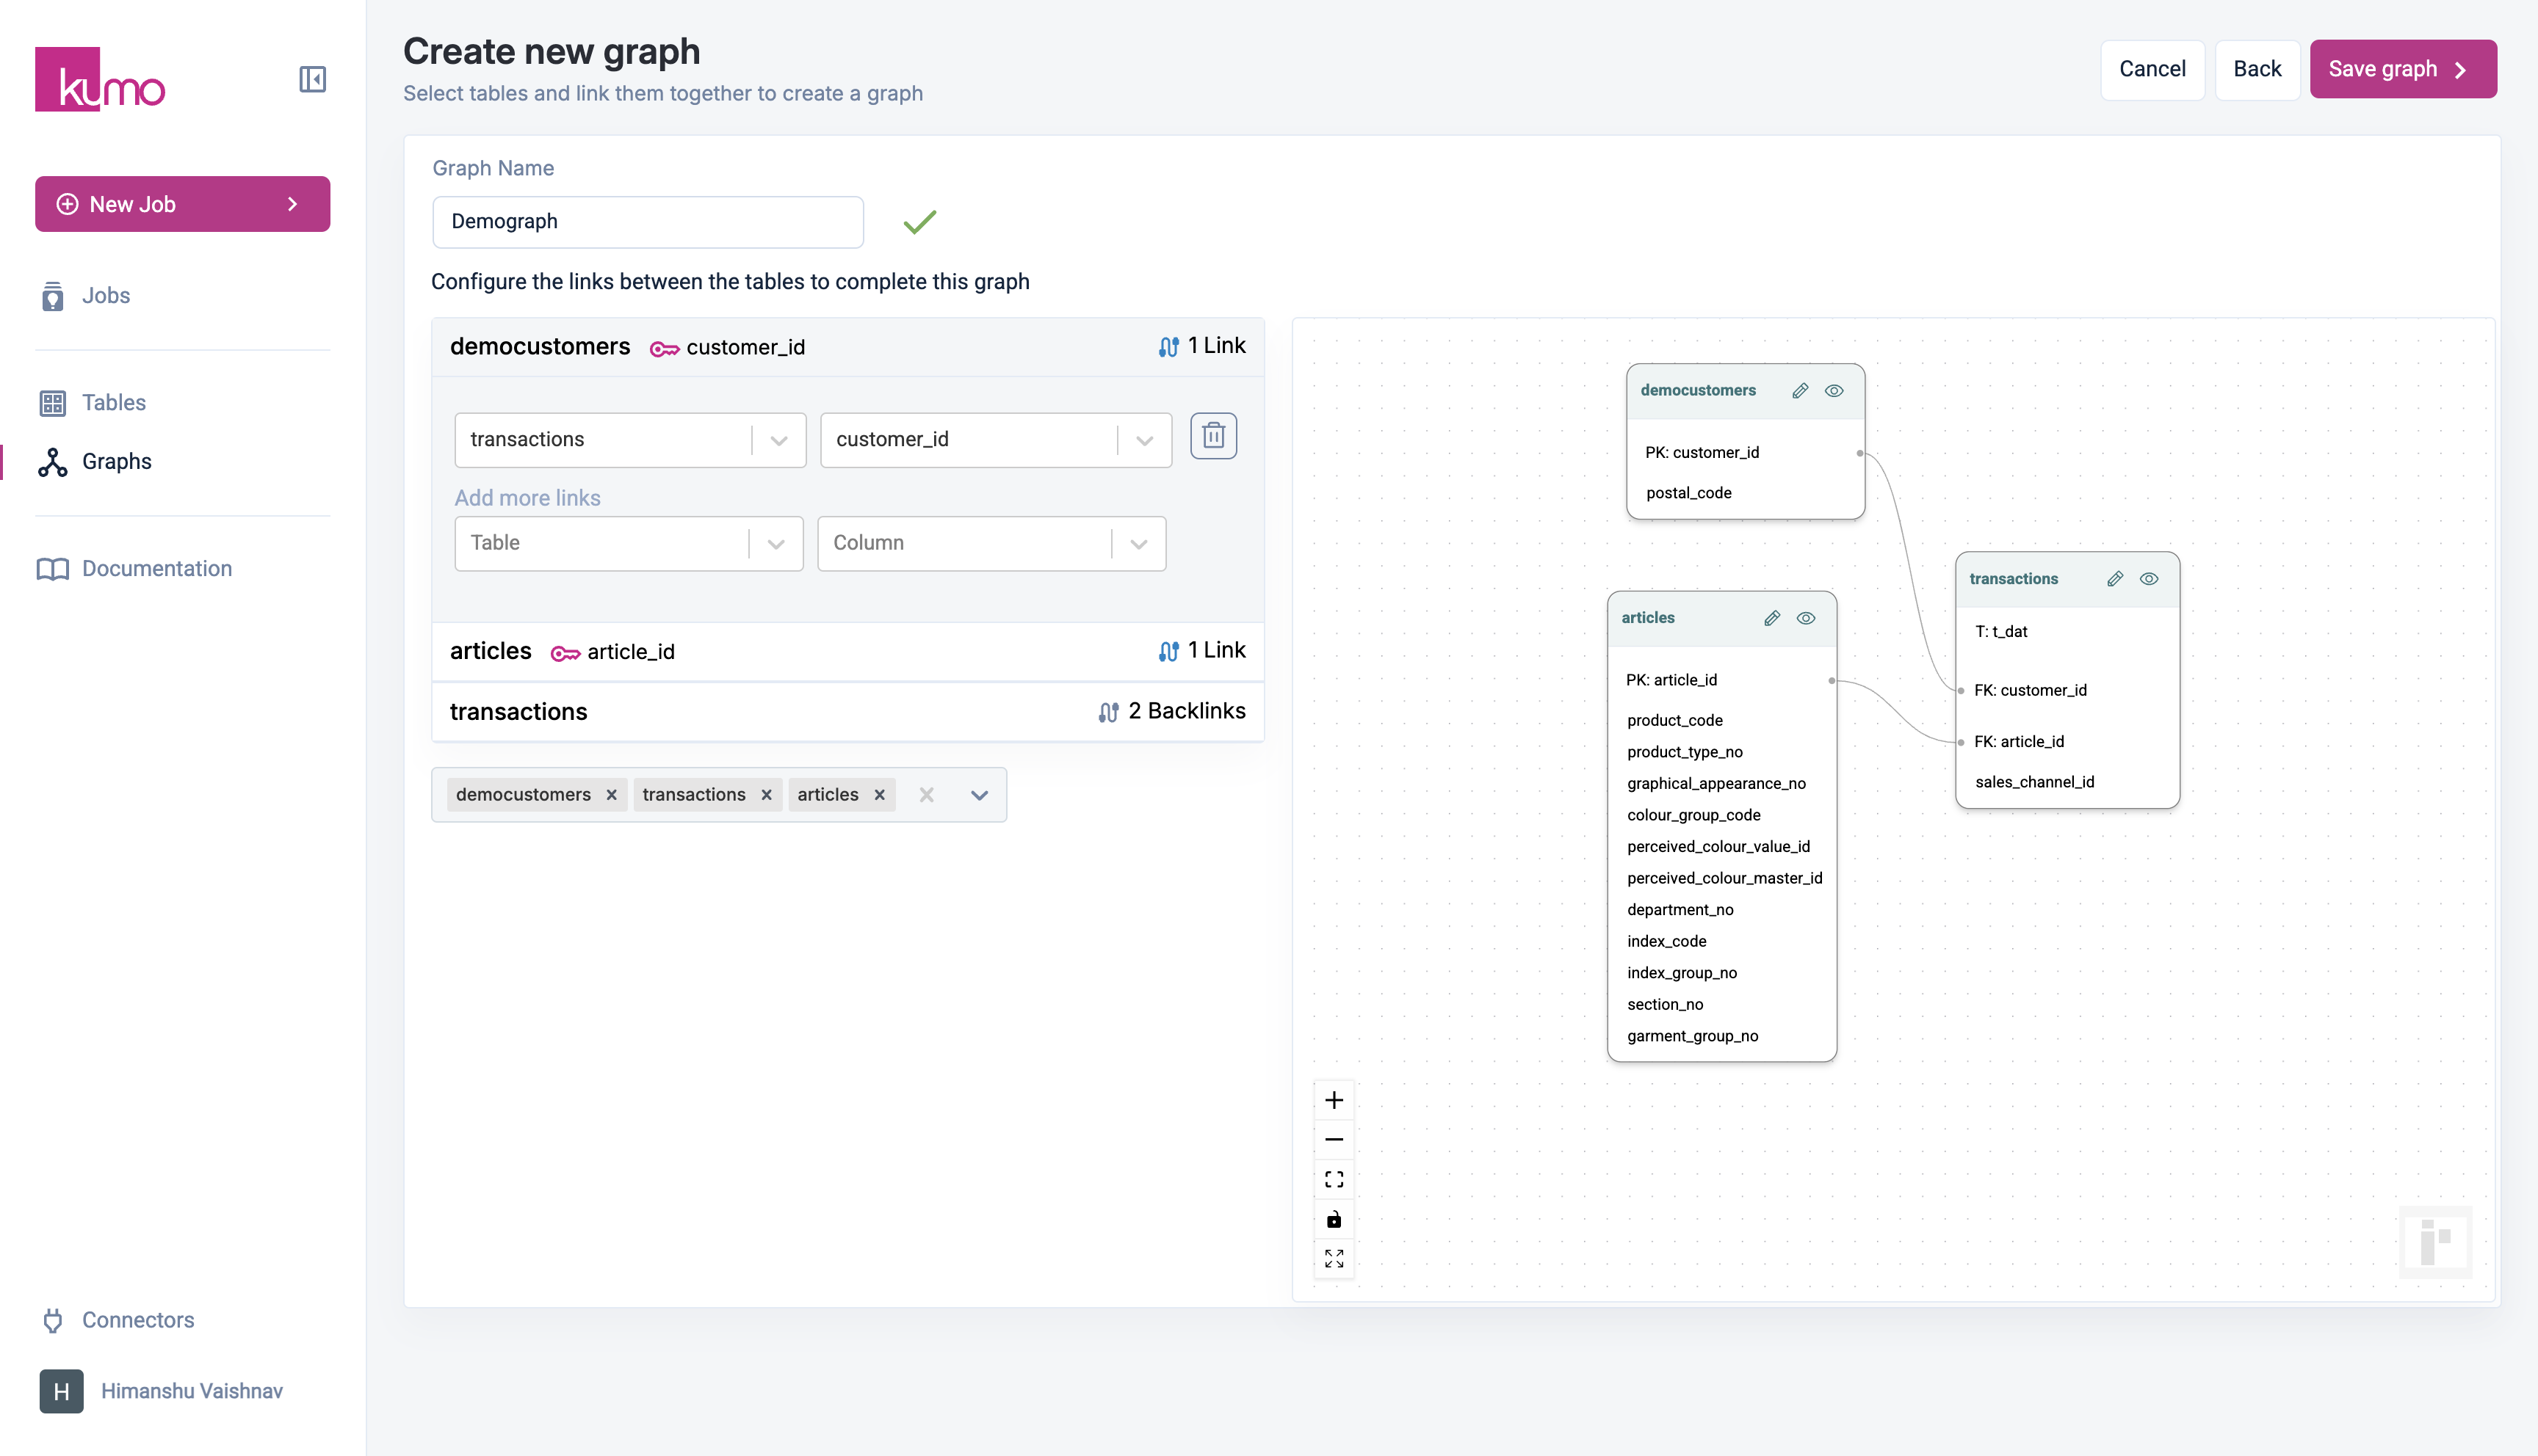The height and width of the screenshot is (1456, 2538).
Task: Click pencil icon on transactions node
Action: click(x=2114, y=579)
